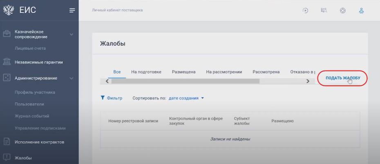
Task: Open Управление подписками in sidebar
Action: (40, 128)
